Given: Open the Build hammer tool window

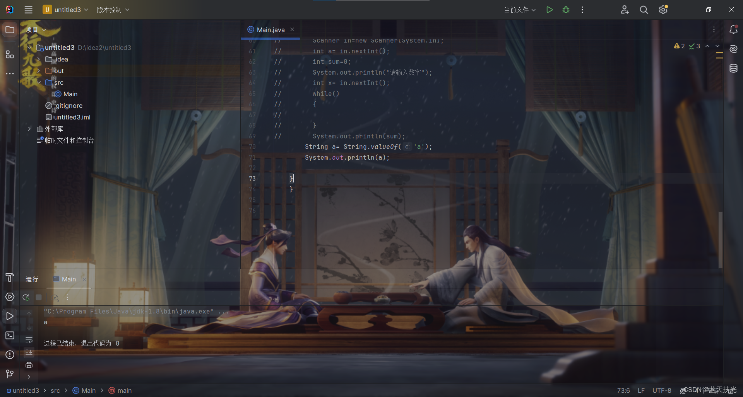Looking at the screenshot, I should pos(10,277).
